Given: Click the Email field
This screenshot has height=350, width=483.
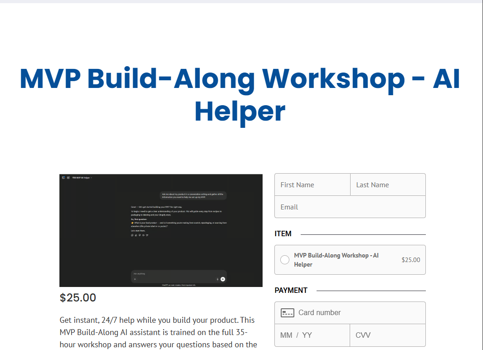Looking at the screenshot, I should coord(350,207).
